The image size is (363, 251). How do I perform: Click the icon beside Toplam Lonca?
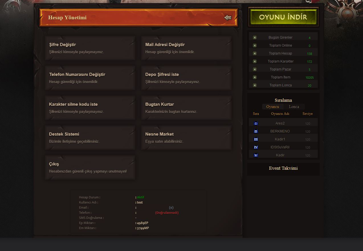255,85
